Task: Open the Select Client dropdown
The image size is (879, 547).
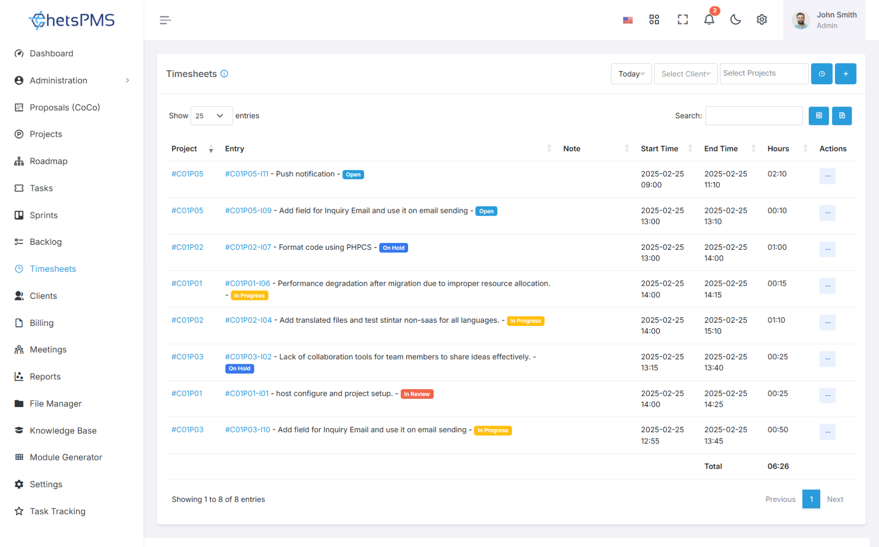Action: (685, 74)
